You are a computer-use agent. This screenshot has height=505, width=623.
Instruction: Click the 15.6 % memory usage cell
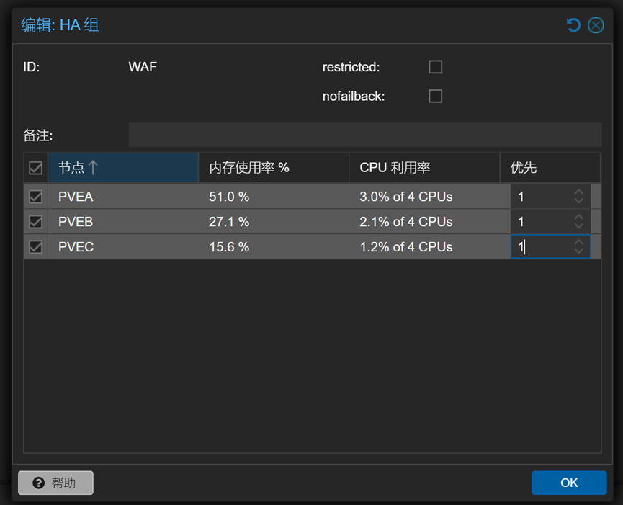pos(274,247)
